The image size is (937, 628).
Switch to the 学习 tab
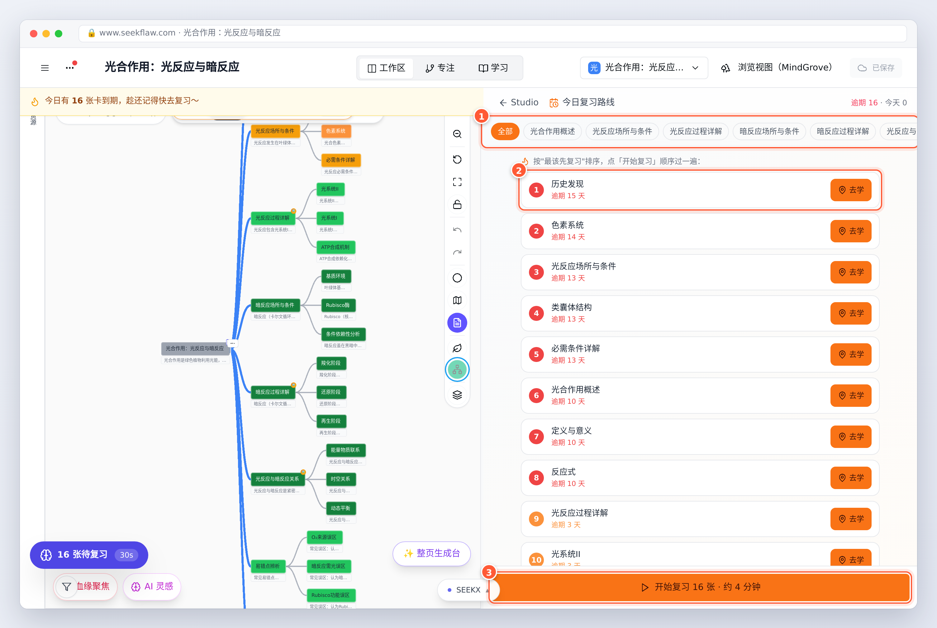493,68
